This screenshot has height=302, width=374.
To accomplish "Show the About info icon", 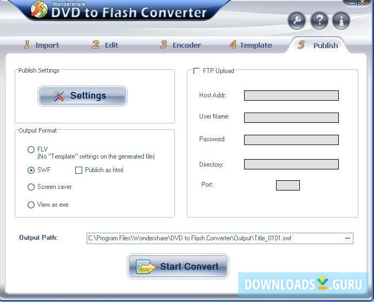I will click(342, 21).
